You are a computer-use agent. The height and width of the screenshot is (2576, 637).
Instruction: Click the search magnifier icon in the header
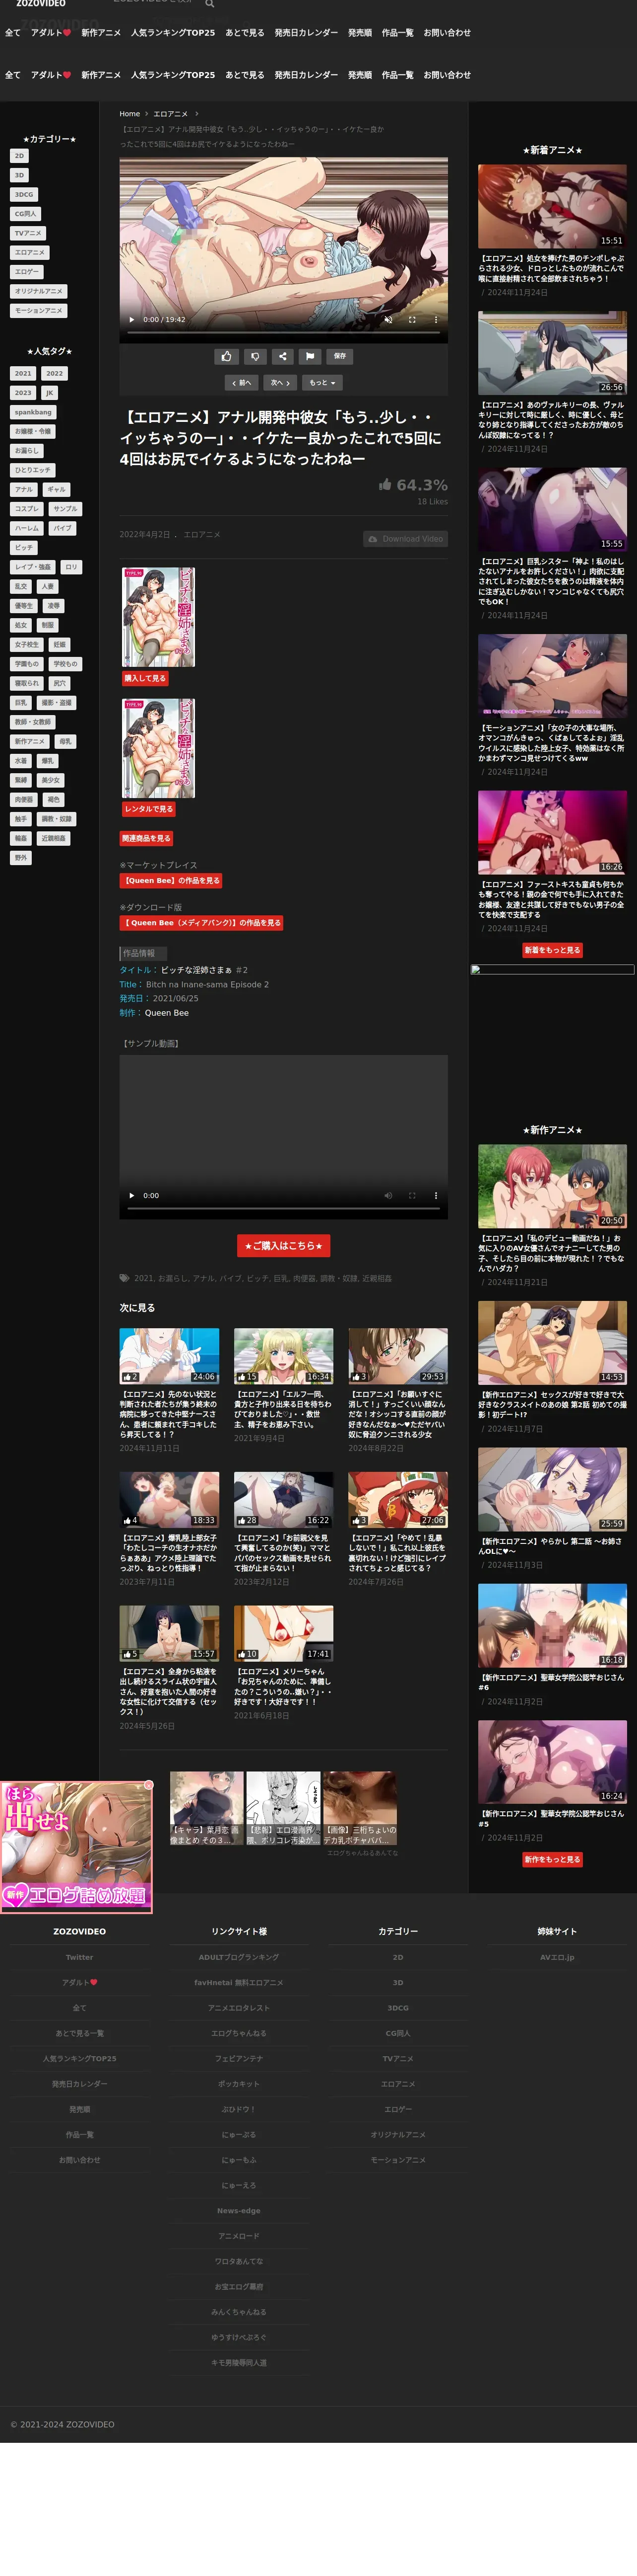210,4
